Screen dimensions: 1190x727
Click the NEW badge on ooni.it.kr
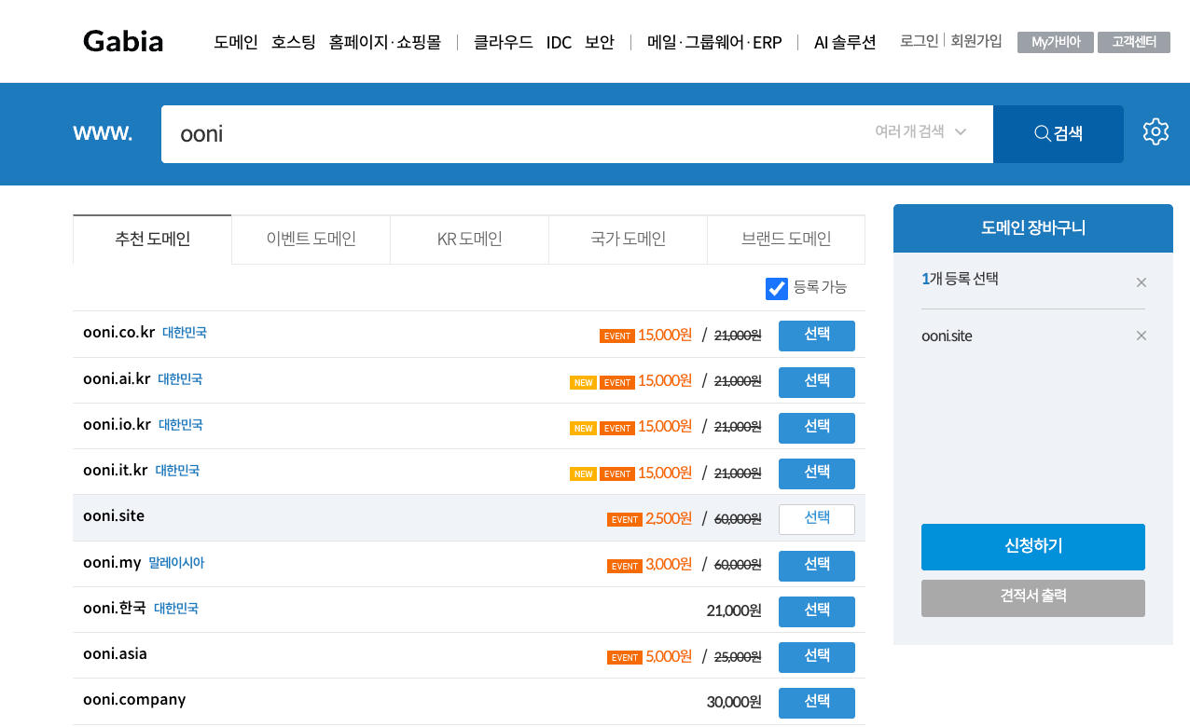(583, 473)
